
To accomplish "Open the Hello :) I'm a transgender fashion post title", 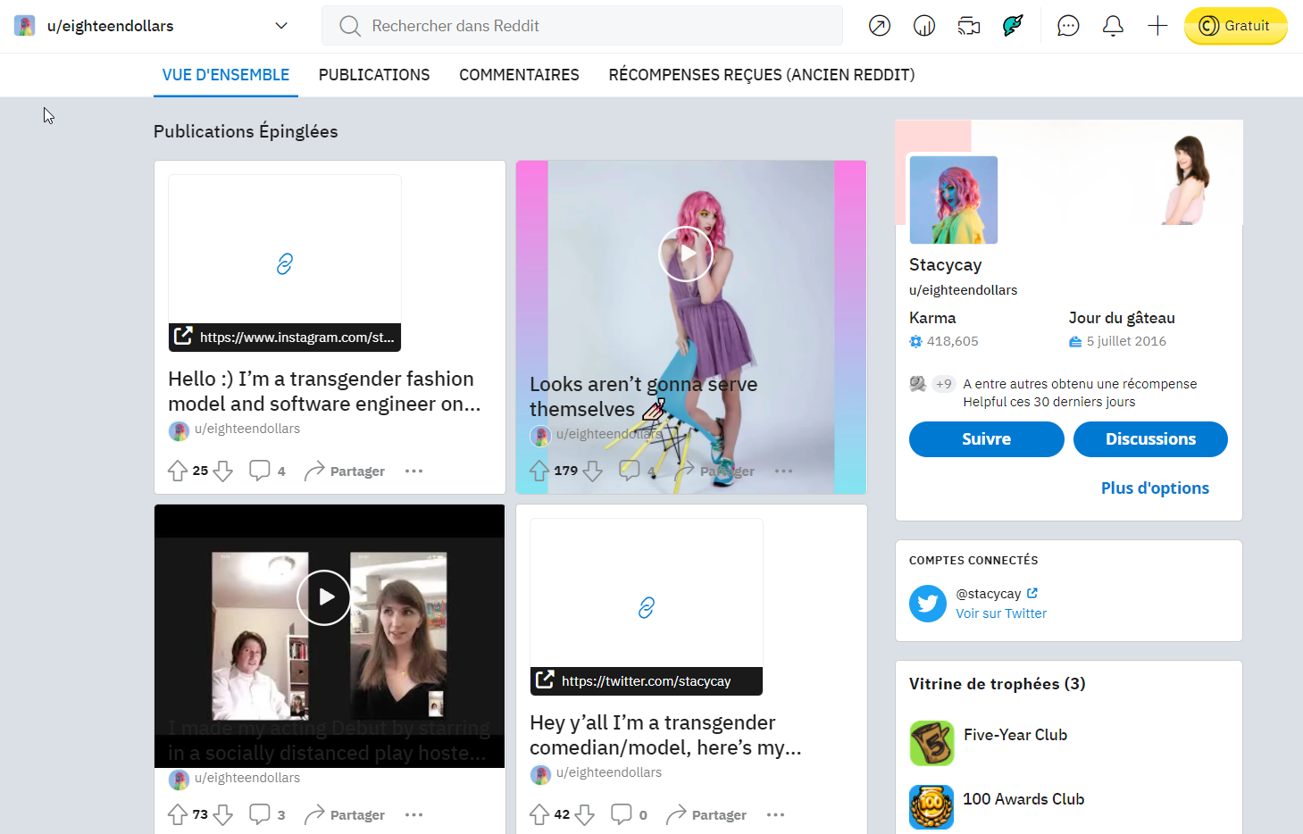I will (325, 391).
